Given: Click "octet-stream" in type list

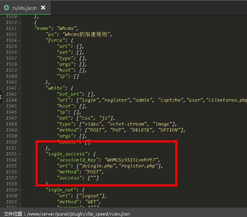Looking at the screenshot, I should click(x=127, y=124).
